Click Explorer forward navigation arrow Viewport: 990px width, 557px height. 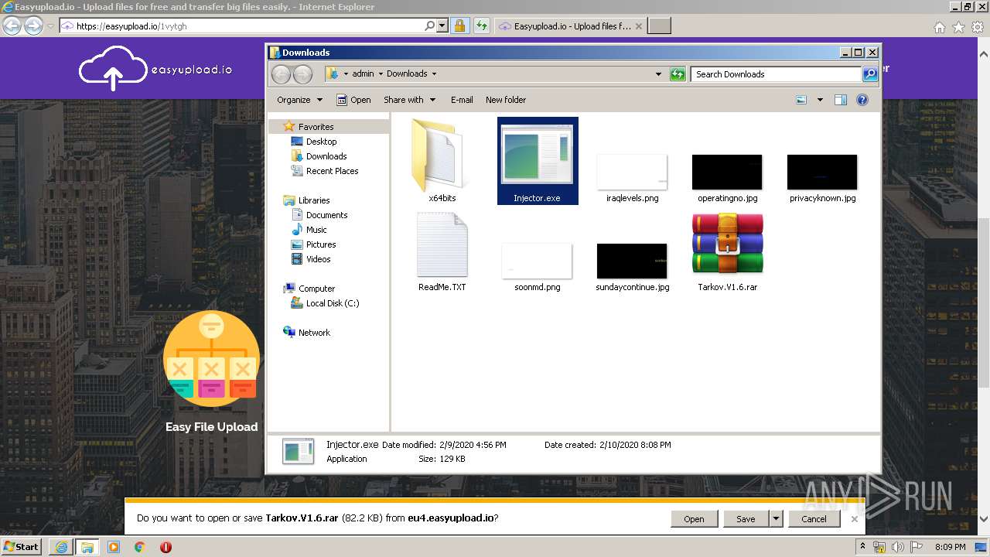[x=302, y=74]
